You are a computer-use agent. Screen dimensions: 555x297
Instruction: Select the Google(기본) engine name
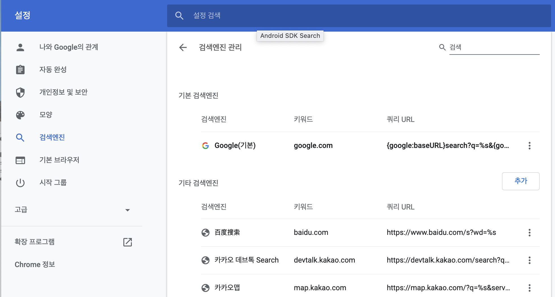(x=235, y=146)
